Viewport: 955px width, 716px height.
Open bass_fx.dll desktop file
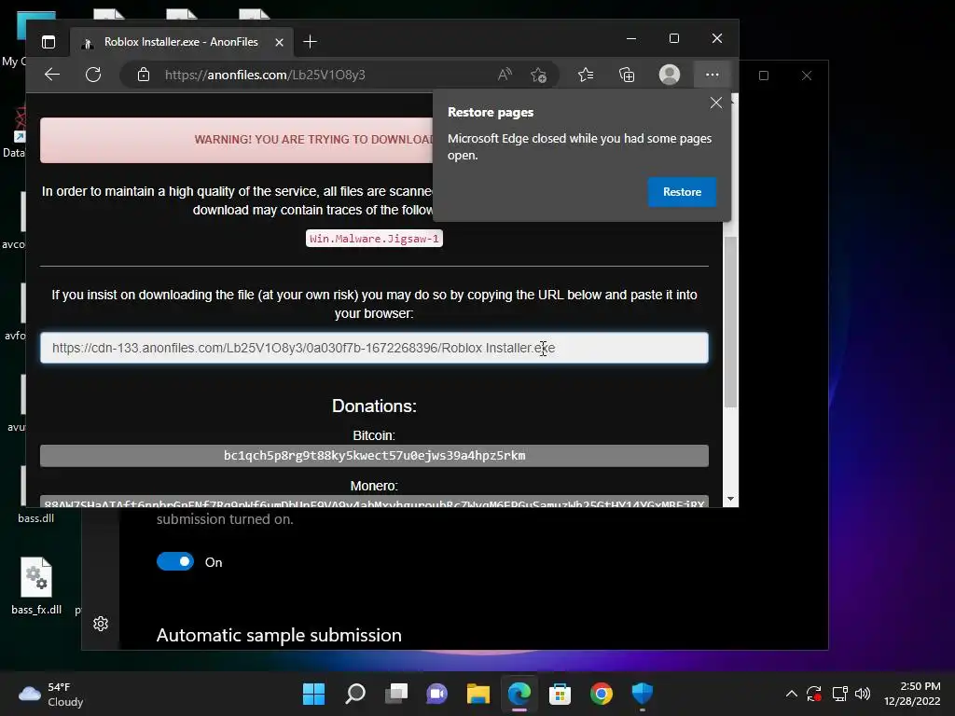[36, 585]
